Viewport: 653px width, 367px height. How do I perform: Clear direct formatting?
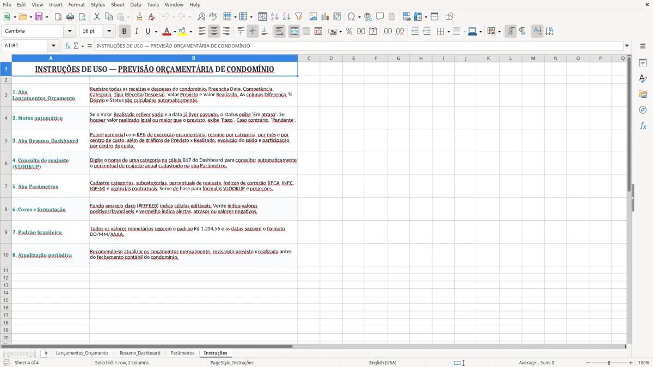[x=151, y=17]
